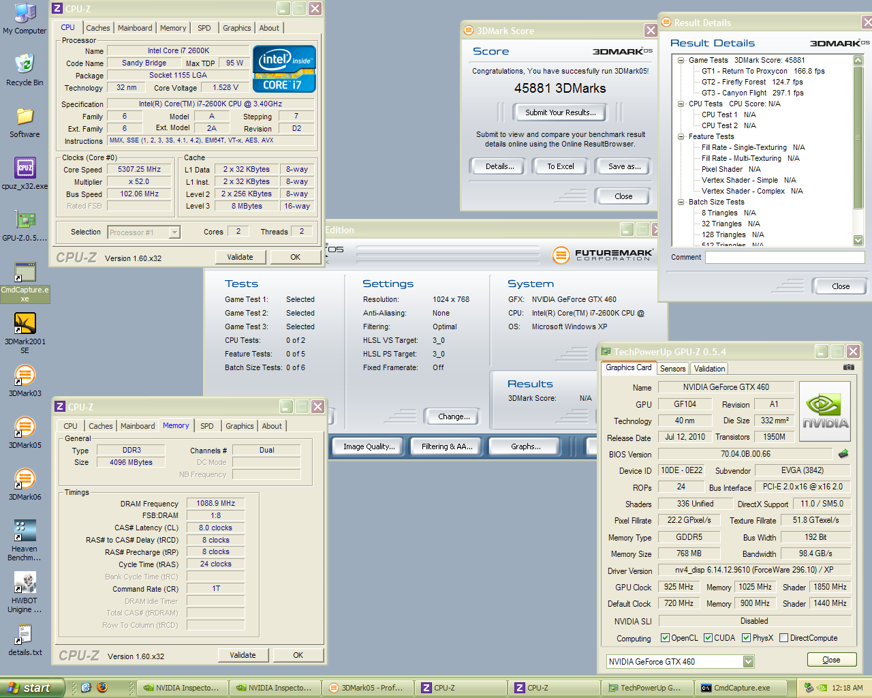Launch GPU-Z.0.5 desktop icon
Screen dimensions: 872x698
pos(25,226)
